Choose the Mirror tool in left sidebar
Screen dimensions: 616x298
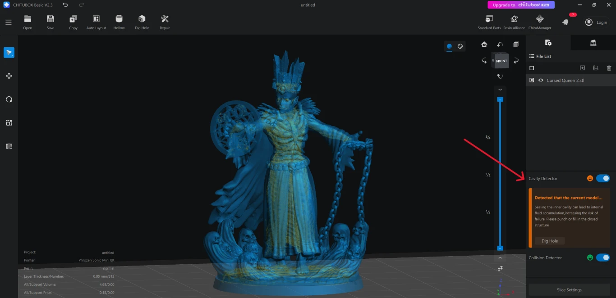click(9, 146)
